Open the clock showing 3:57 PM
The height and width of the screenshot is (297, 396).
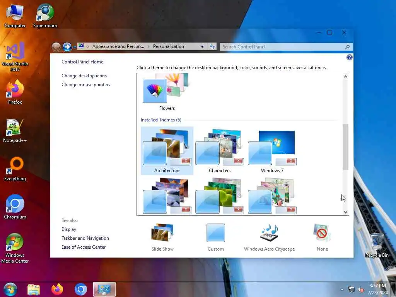point(378,289)
